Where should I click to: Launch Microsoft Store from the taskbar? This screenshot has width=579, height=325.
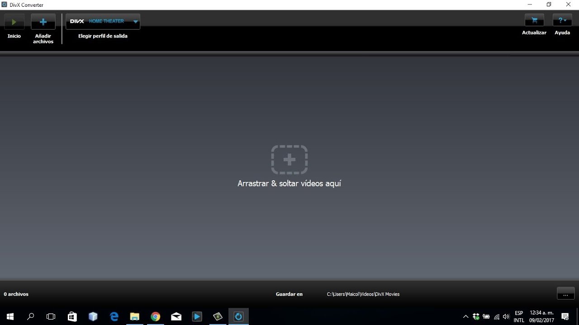72,316
